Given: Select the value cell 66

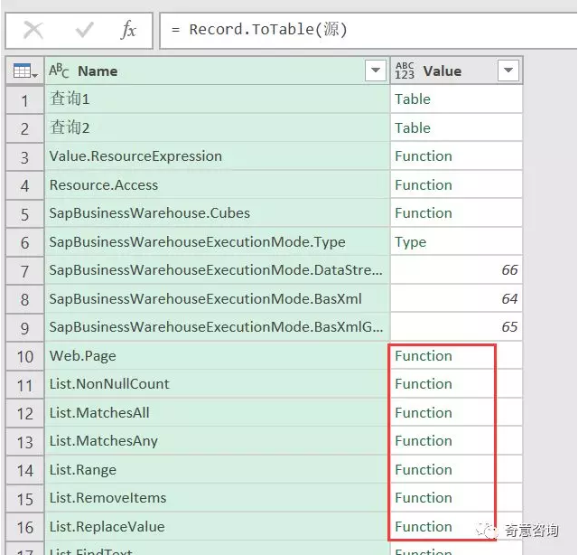Looking at the screenshot, I should [456, 270].
